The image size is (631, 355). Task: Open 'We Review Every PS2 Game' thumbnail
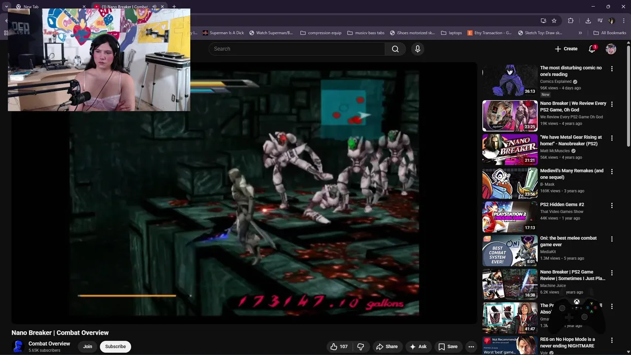pyautogui.click(x=510, y=115)
